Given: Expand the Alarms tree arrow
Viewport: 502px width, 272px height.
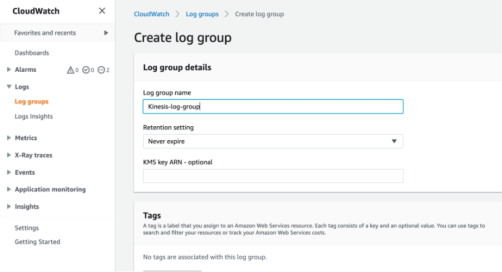Looking at the screenshot, I should (x=9, y=70).
